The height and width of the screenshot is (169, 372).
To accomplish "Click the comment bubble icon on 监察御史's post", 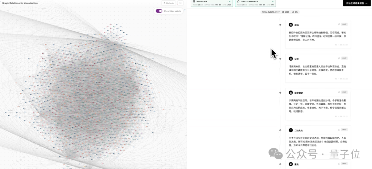I will [x=339, y=92].
